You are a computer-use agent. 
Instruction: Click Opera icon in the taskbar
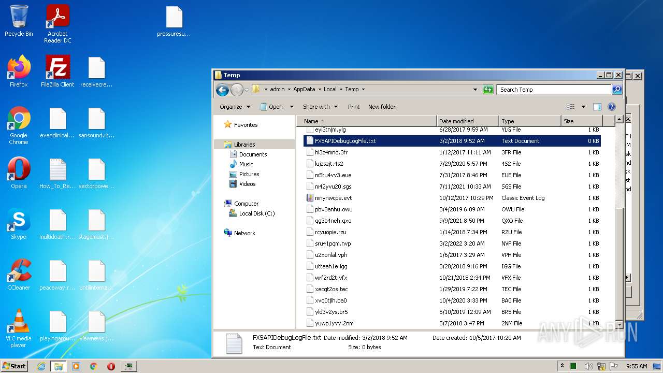tap(111, 366)
